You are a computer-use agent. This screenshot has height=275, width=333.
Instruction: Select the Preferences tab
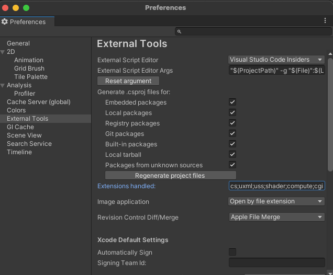pos(27,22)
